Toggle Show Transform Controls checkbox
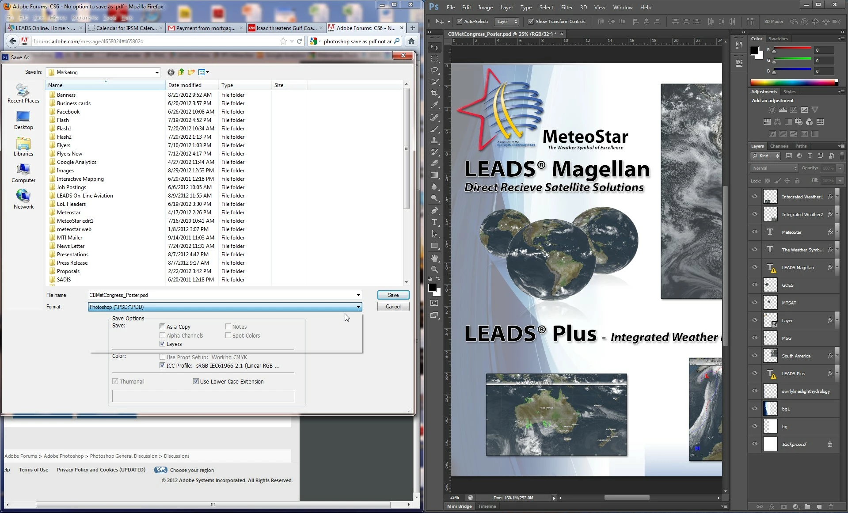The width and height of the screenshot is (848, 513). pyautogui.click(x=531, y=21)
